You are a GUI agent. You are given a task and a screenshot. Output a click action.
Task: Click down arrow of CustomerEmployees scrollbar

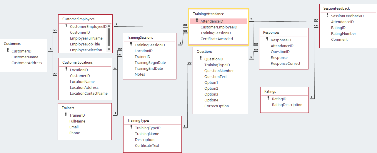coord(109,49)
